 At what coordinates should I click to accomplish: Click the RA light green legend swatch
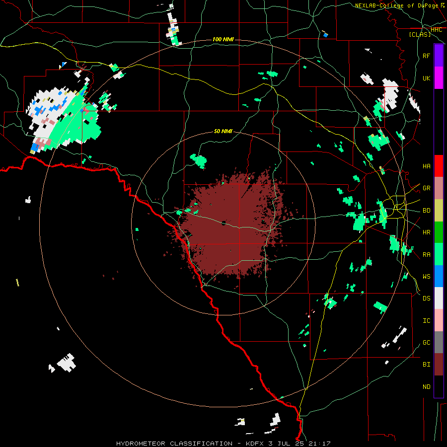(x=439, y=254)
